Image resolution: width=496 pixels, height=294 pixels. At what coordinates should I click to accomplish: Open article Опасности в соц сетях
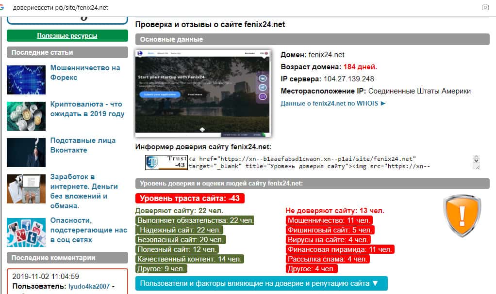88,230
